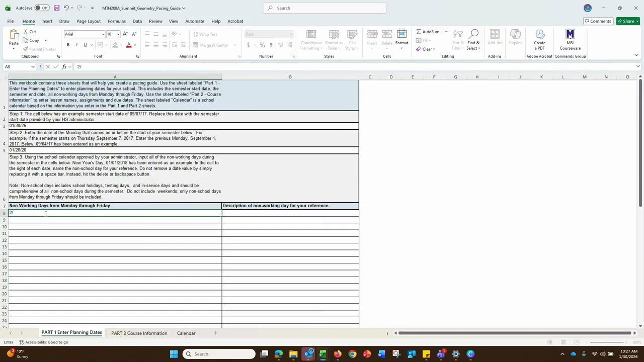Confirm entry with formula bar checkmark
Viewport: 644px width, 362px height.
(56, 67)
